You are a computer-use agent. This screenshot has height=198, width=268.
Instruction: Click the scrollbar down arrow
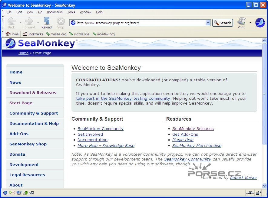264,186
